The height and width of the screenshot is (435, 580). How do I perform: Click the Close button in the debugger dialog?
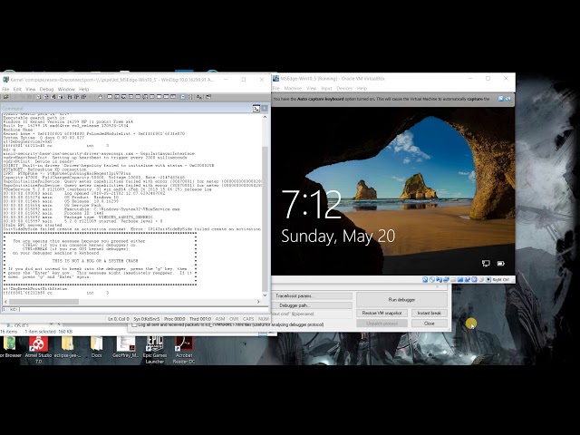pyautogui.click(x=429, y=324)
